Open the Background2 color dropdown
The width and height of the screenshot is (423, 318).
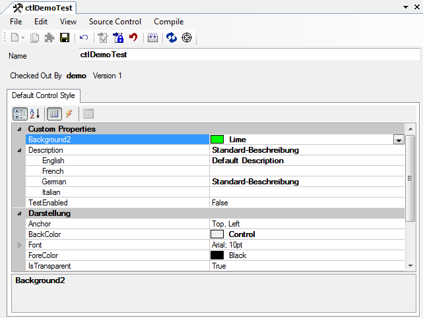398,140
